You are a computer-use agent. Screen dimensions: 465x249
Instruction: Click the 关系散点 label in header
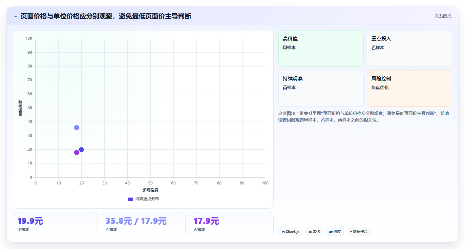443,16
